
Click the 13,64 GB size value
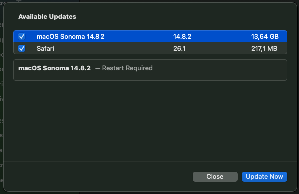[x=265, y=36]
